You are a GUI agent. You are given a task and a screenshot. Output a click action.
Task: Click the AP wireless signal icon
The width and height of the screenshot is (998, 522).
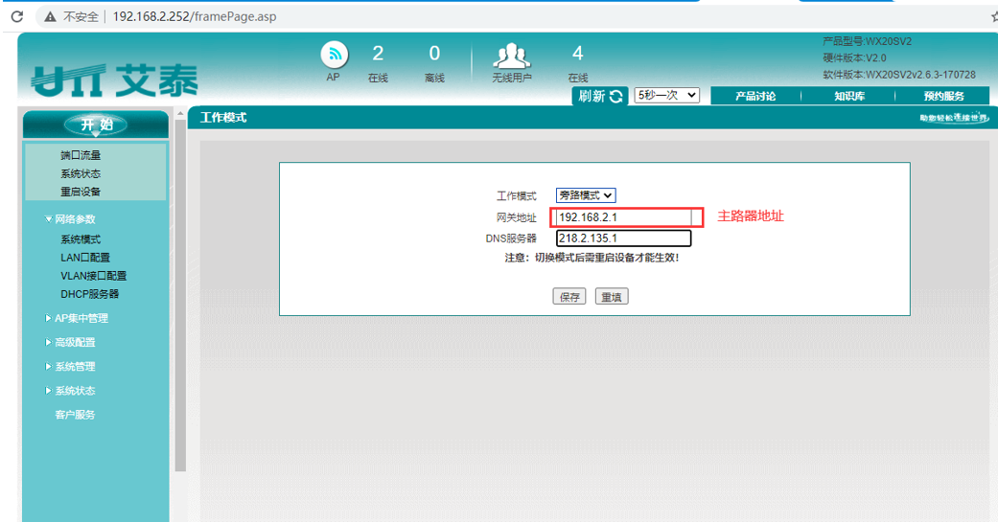pos(333,55)
